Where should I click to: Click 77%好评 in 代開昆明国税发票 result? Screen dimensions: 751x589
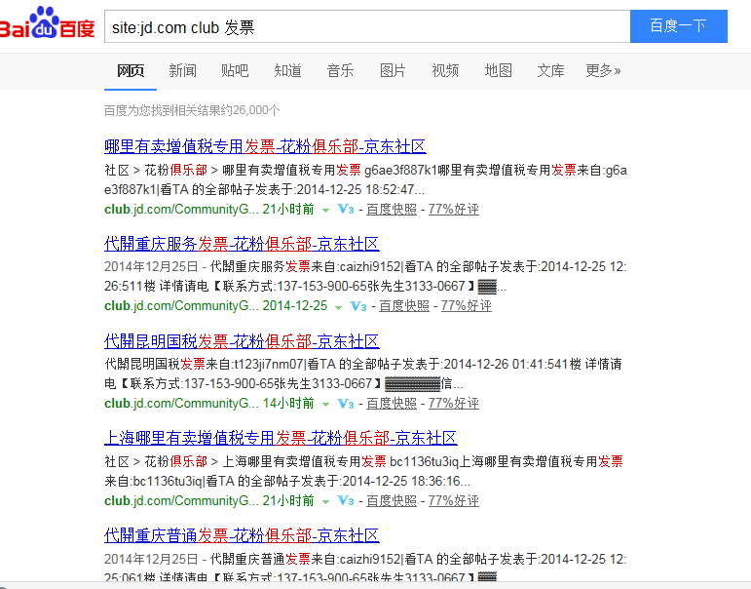click(x=454, y=404)
